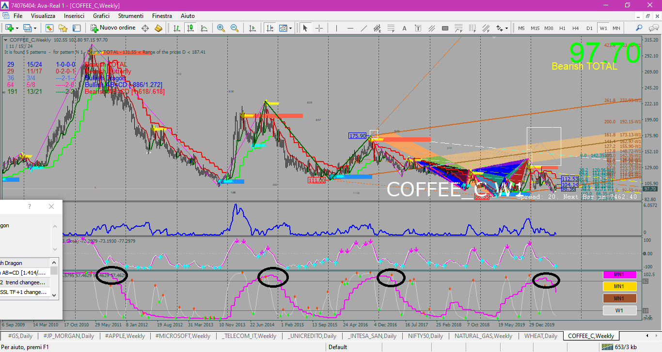The height and width of the screenshot is (352, 662).
Task: Switch to the NATURAL_GAS,Weekly chart tab
Action: pos(483,336)
